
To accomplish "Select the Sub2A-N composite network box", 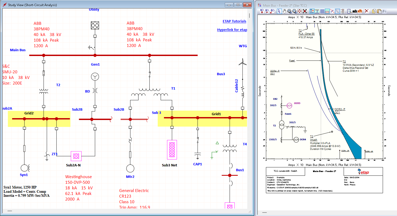I will pos(76,156).
